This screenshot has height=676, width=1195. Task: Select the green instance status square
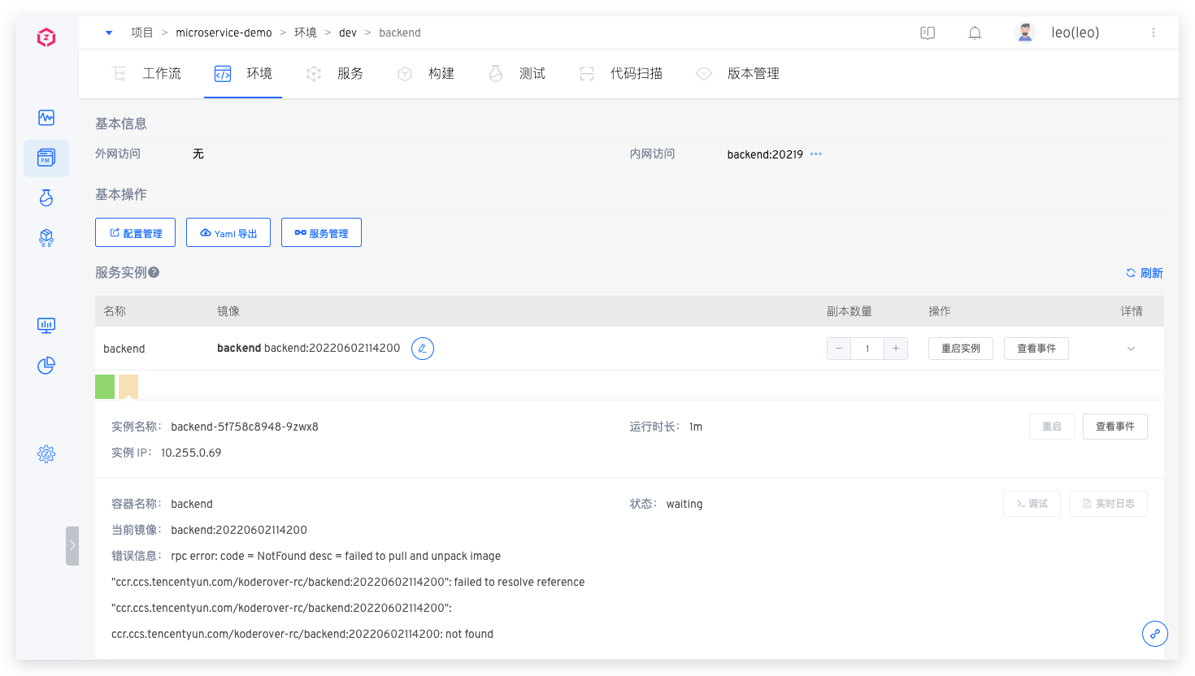click(105, 387)
